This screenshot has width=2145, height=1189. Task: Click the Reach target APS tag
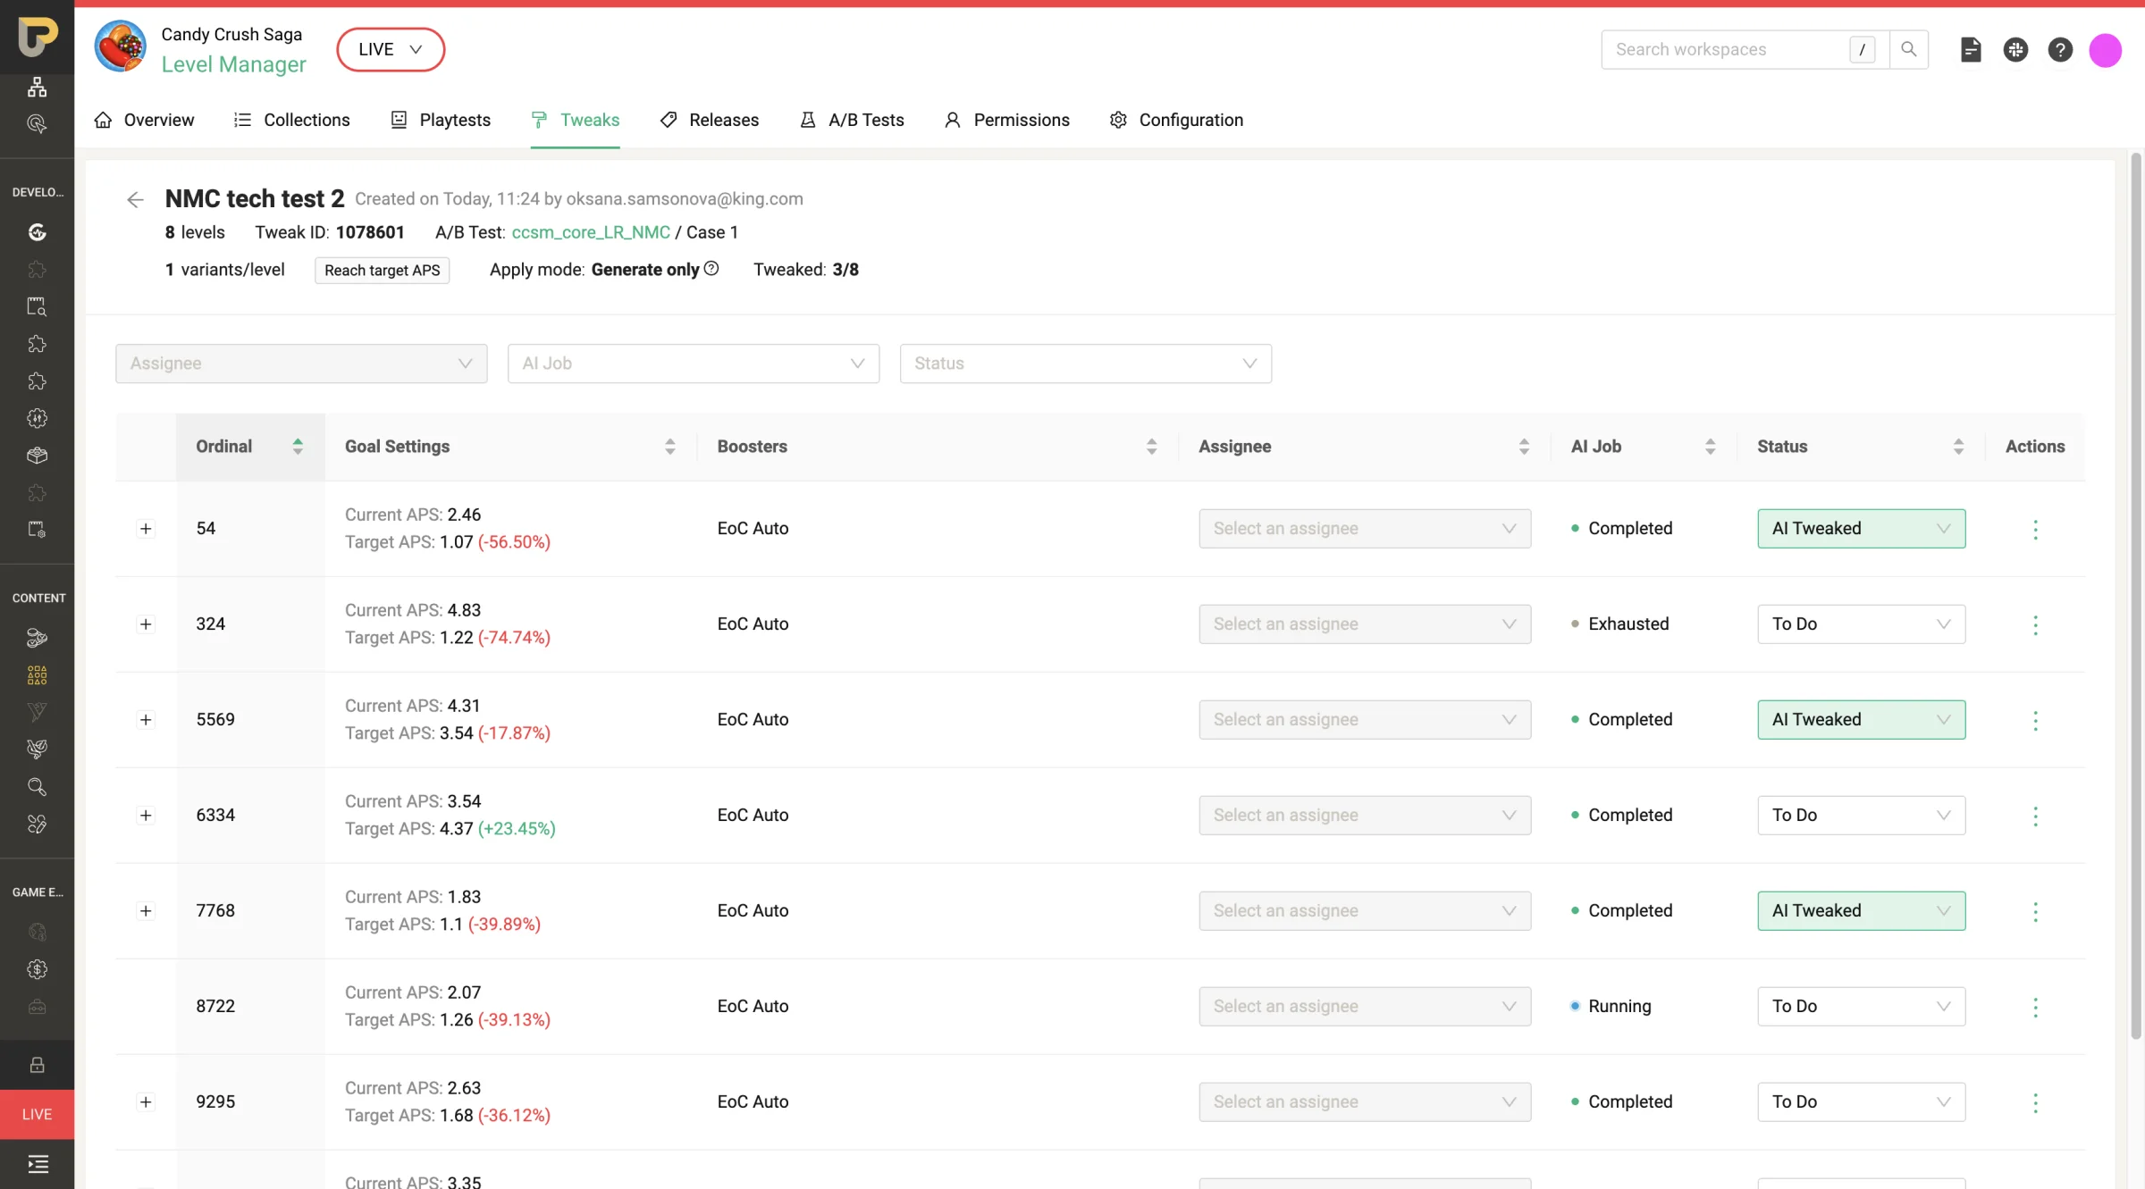[x=382, y=270]
